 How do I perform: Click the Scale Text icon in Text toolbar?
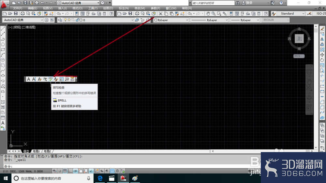[x=61, y=79]
